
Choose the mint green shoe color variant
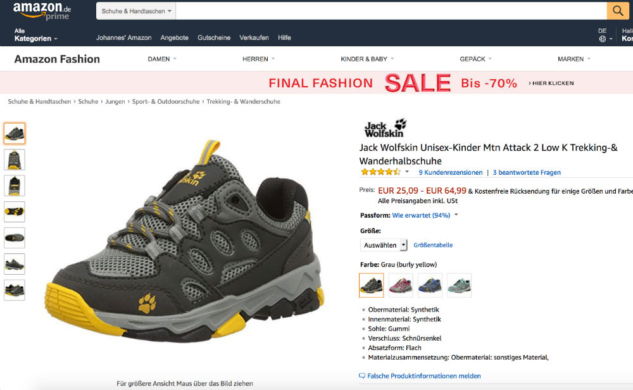[x=459, y=285]
